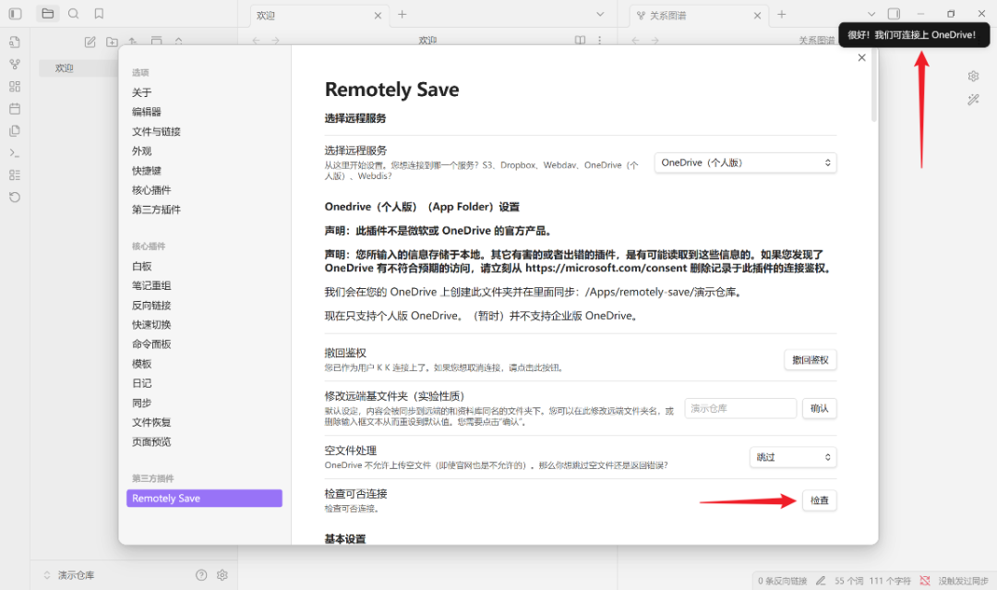Open command palette ribbon icon

coord(15,153)
